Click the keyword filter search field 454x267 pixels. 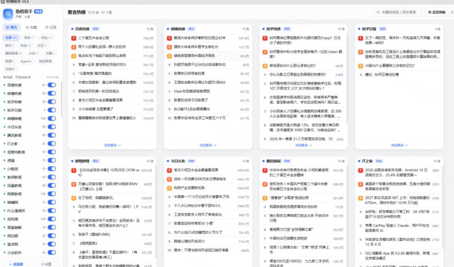coord(398,12)
